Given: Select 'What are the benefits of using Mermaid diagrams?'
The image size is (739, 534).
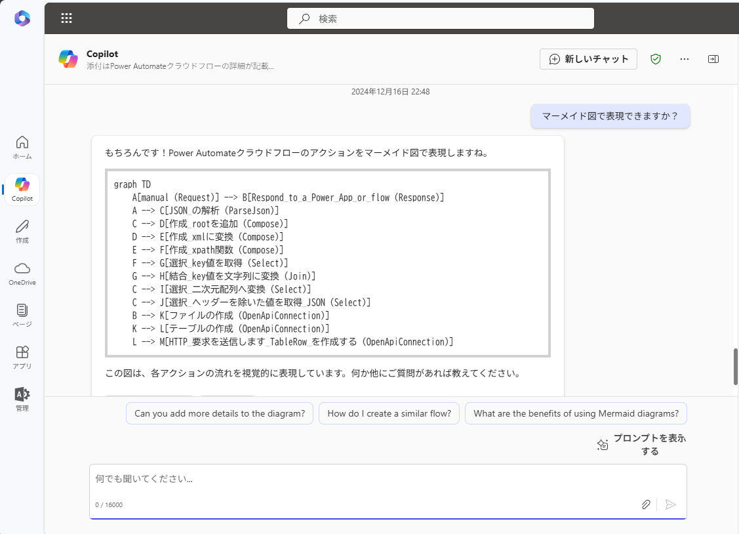Looking at the screenshot, I should click(576, 413).
